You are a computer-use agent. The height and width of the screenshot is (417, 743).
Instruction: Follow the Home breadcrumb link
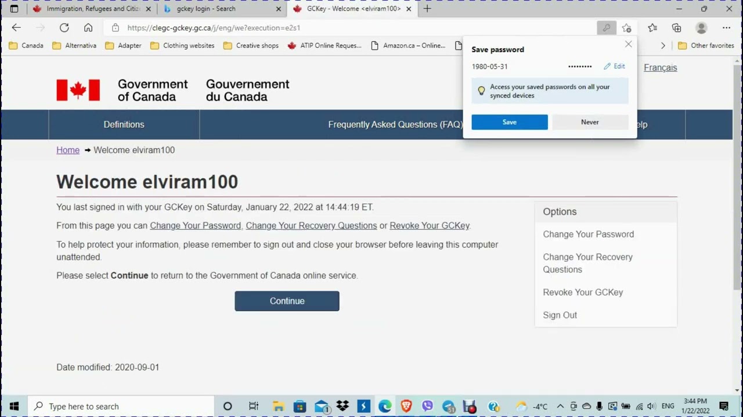(68, 150)
